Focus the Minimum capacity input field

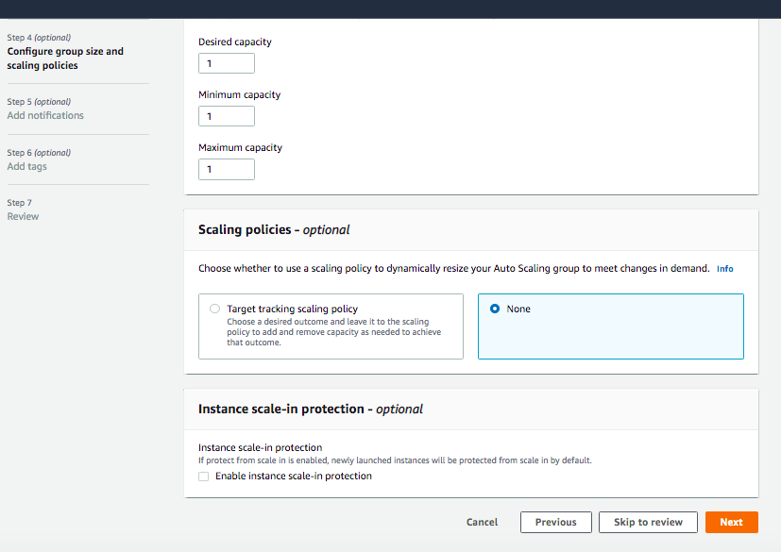(x=227, y=116)
